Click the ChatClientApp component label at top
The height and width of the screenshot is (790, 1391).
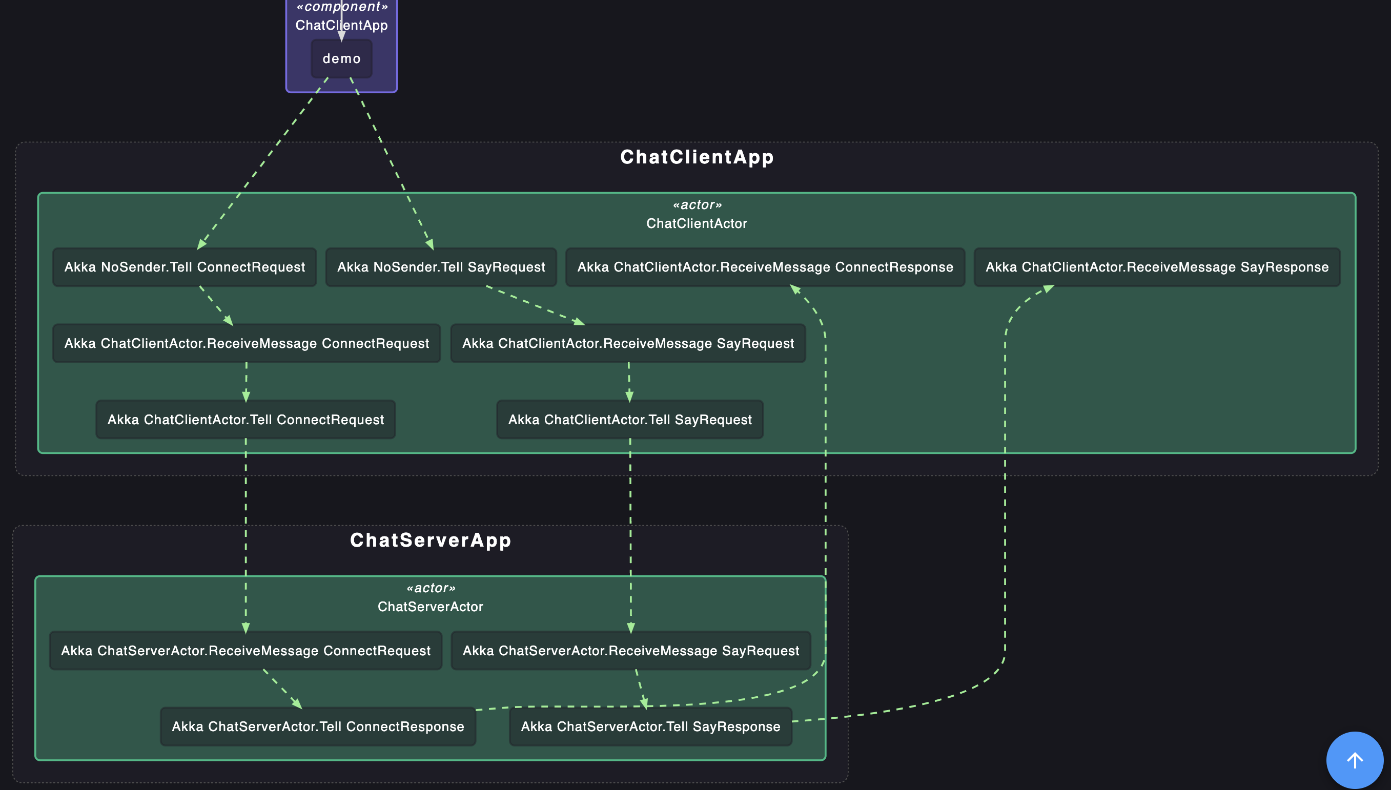pos(341,26)
